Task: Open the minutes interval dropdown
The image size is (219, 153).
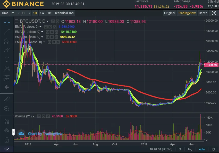Action: 15,13
